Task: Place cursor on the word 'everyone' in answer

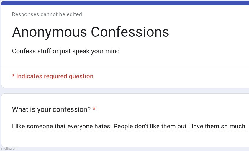Action: pos(80,127)
